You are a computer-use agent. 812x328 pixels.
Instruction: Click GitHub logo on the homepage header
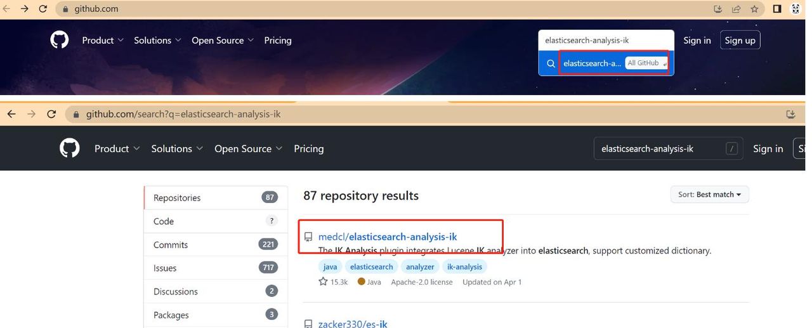pyautogui.click(x=60, y=40)
